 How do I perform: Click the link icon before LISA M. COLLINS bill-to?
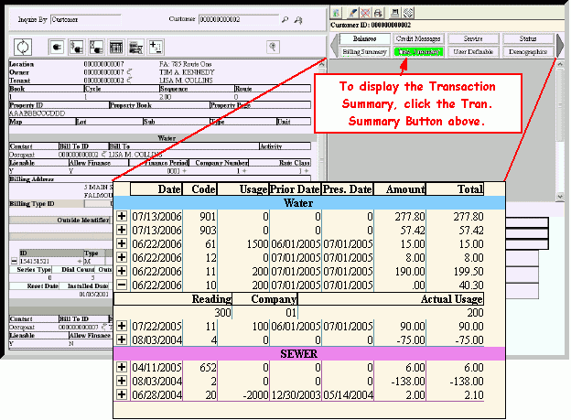(x=103, y=155)
